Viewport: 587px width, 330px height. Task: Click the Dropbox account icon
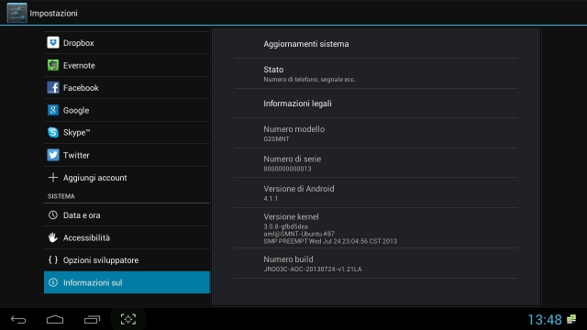(x=53, y=43)
